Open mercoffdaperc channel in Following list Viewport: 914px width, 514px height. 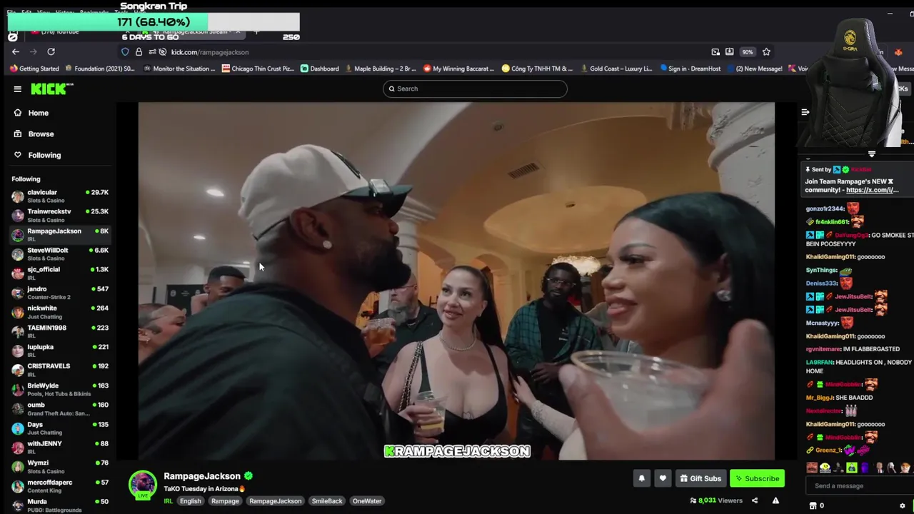click(x=60, y=485)
